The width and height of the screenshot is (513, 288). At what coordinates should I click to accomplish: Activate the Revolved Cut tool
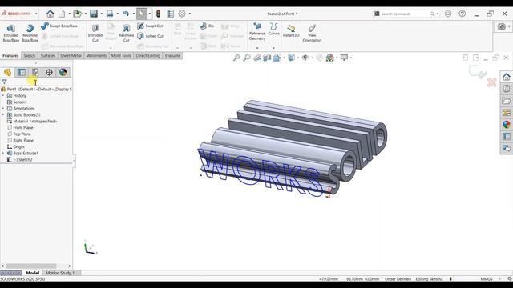pos(127,33)
